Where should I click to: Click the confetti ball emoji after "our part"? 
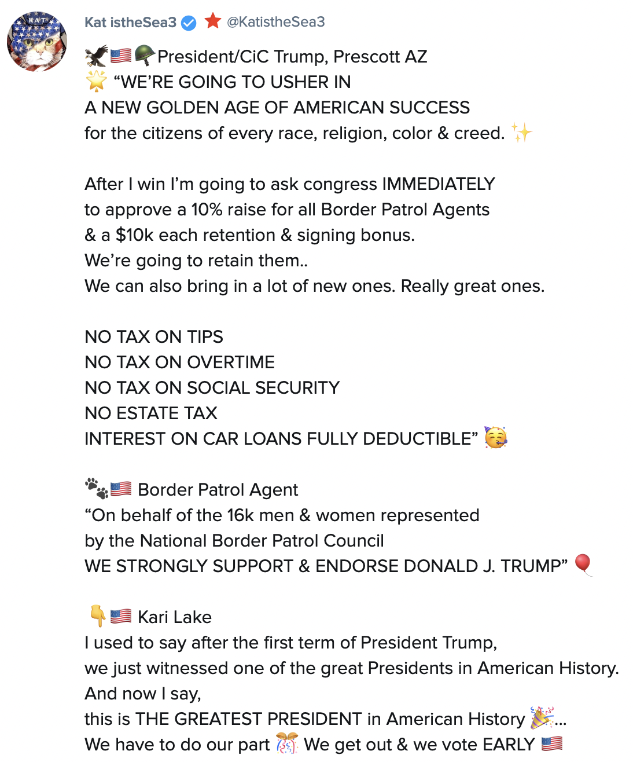[x=287, y=743]
